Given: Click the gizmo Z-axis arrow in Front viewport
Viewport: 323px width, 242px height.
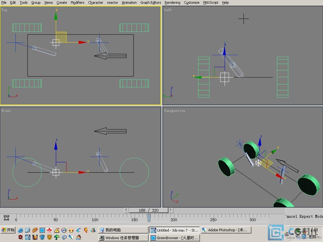Looking at the screenshot, I should 56,146.
